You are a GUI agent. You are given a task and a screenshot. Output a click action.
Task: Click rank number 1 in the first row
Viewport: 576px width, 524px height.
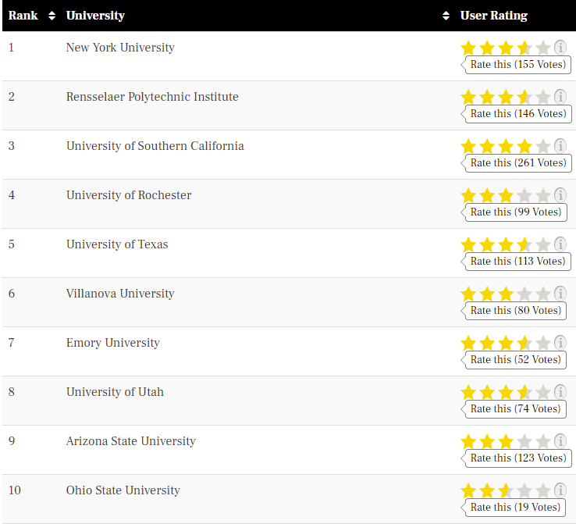12,48
